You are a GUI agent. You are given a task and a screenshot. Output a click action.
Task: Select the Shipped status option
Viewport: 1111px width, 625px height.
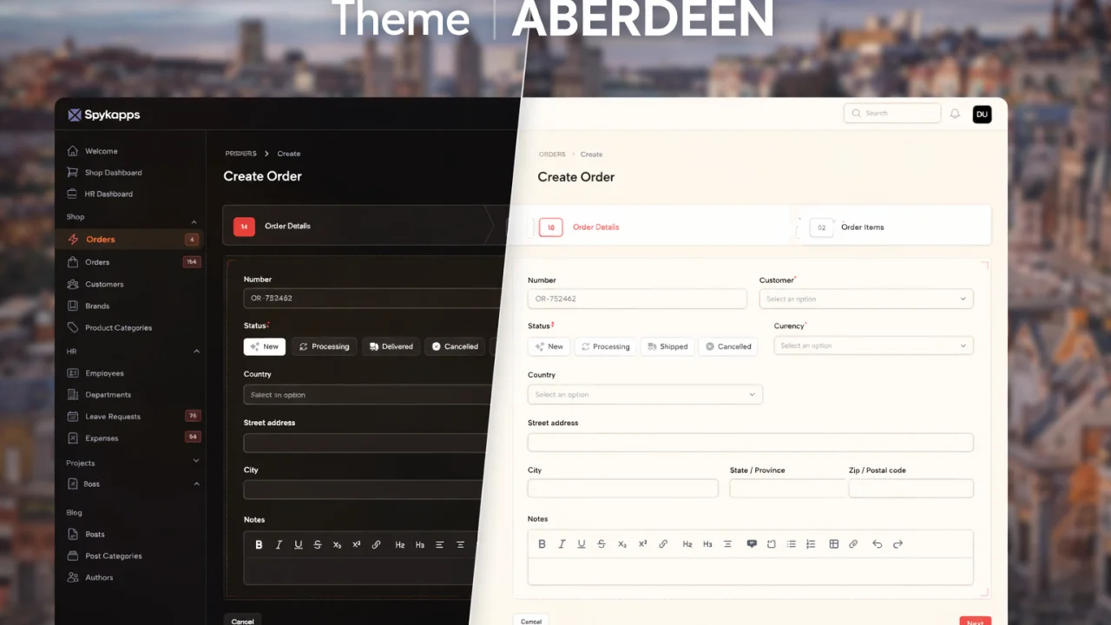(x=667, y=346)
